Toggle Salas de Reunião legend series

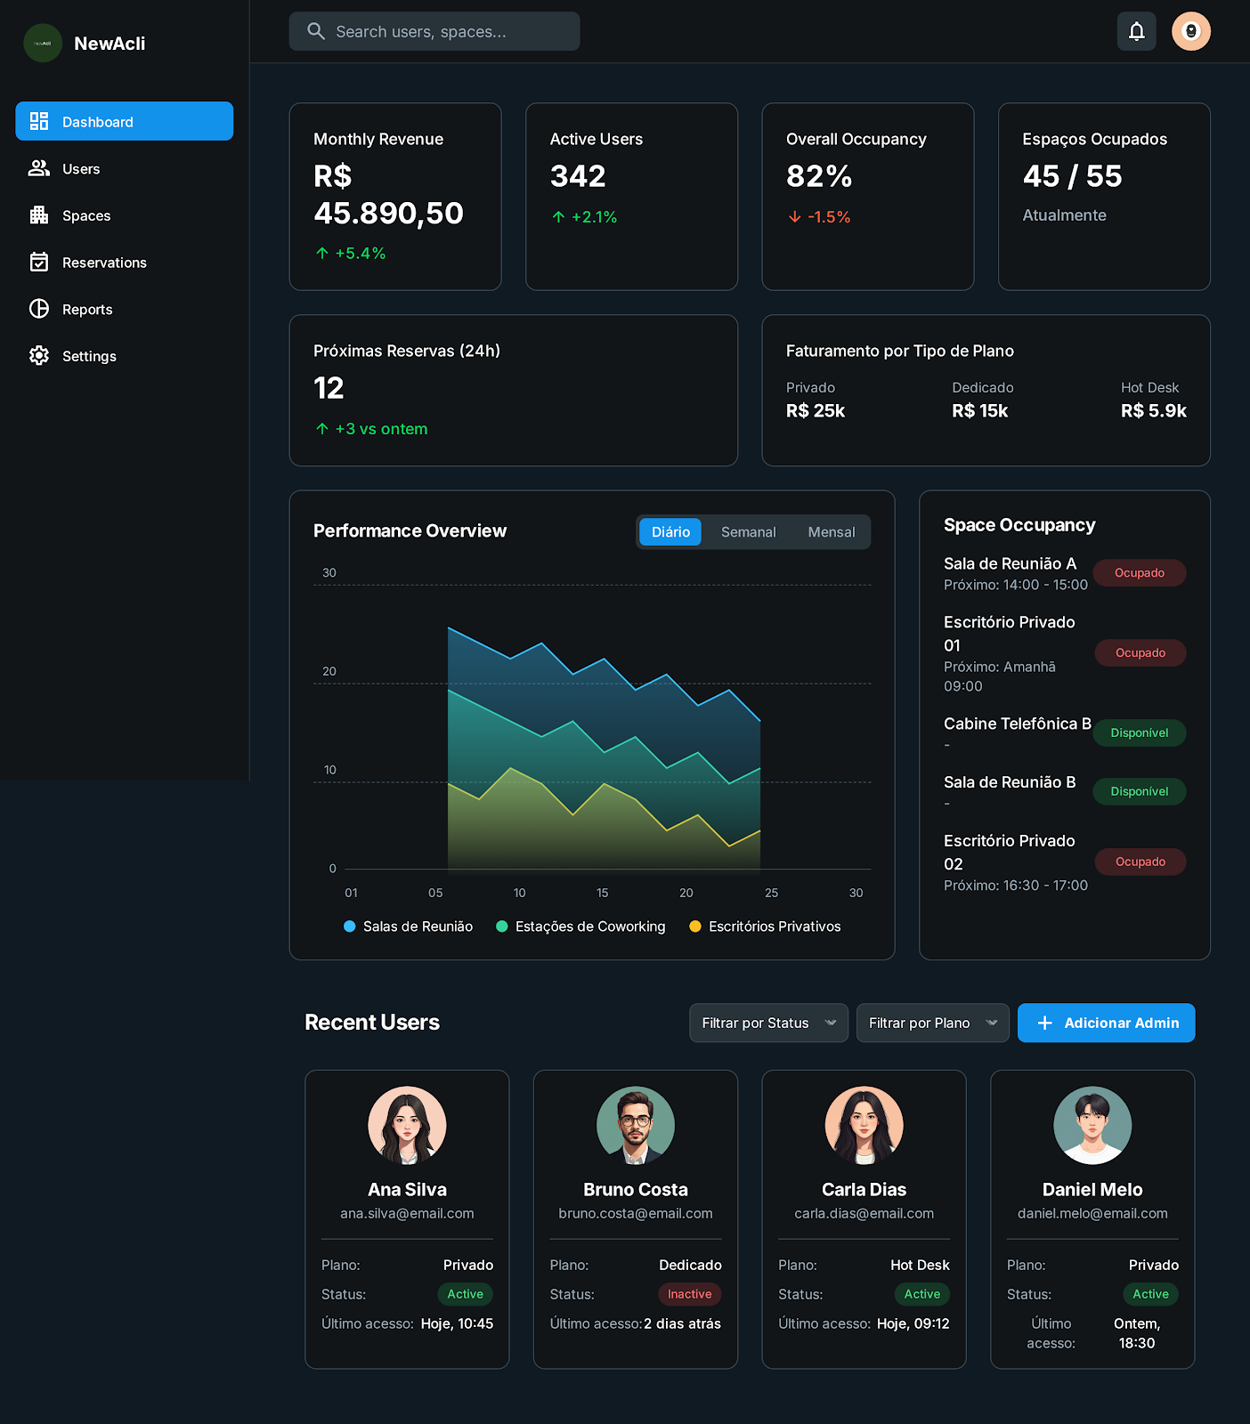409,926
